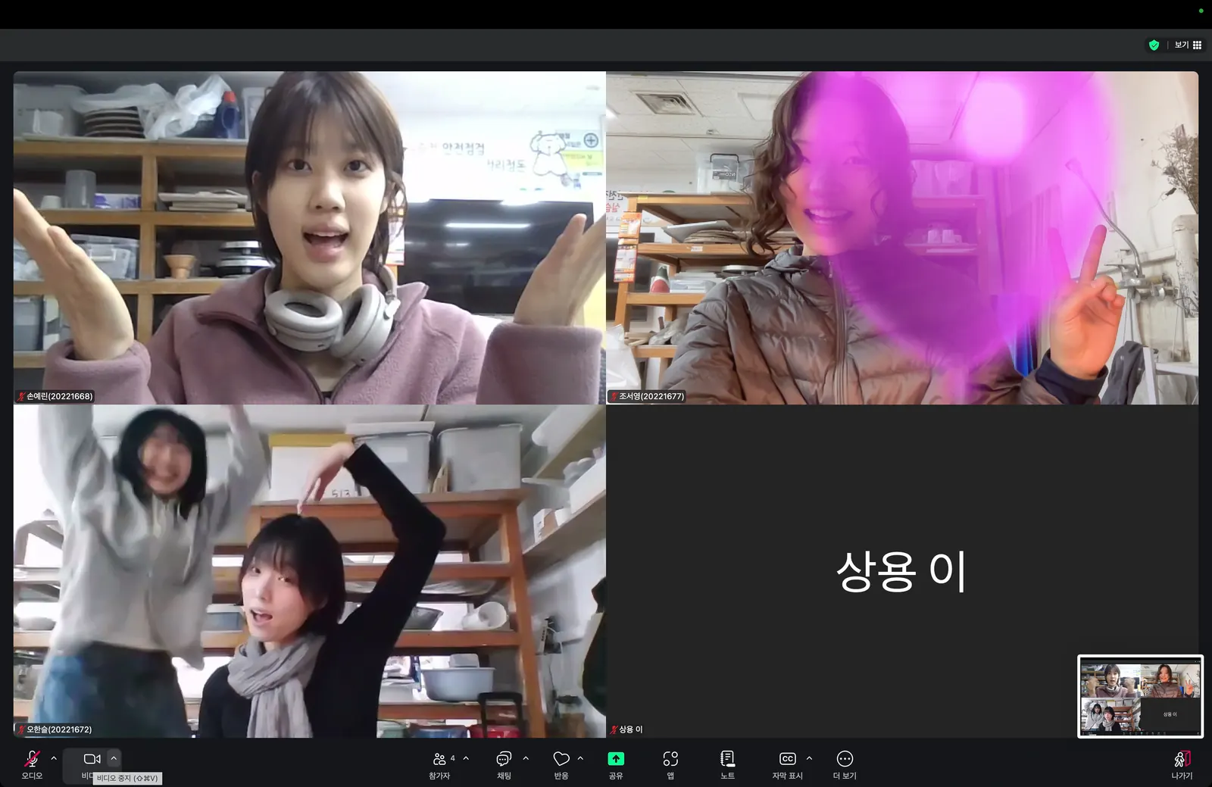Open audio options caret next to 오디오
Screen dimensions: 1212x787
tap(54, 758)
